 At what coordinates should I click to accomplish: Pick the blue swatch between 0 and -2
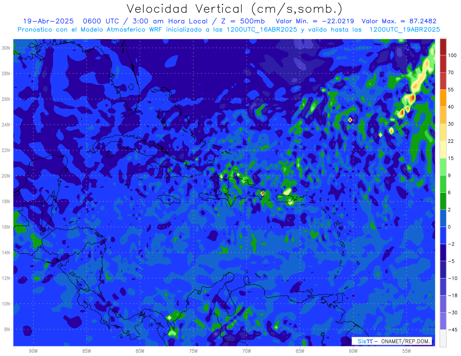[x=443, y=235]
